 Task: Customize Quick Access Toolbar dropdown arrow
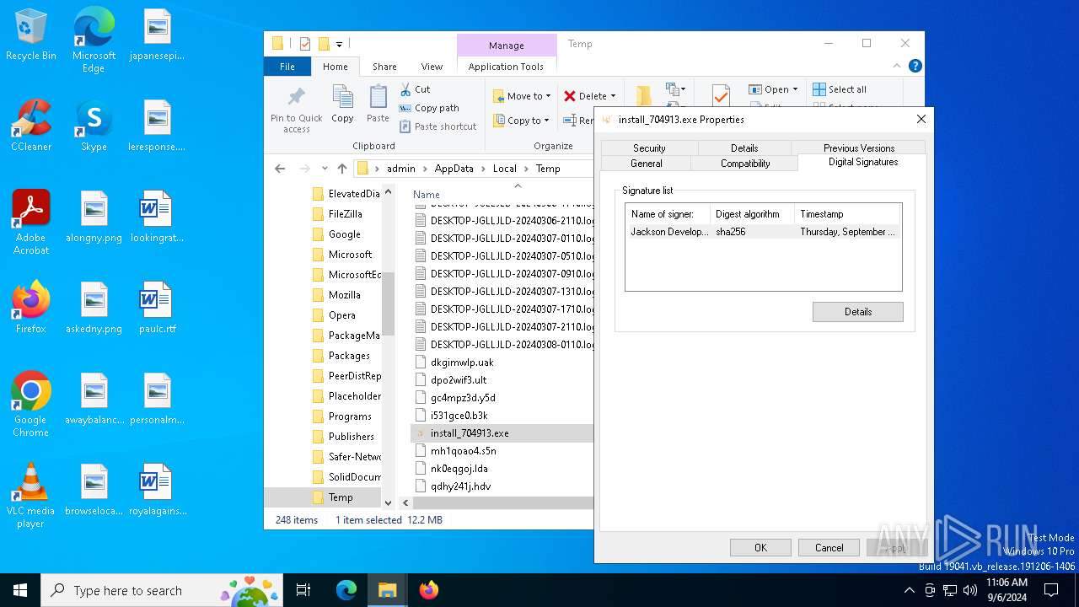tap(340, 44)
